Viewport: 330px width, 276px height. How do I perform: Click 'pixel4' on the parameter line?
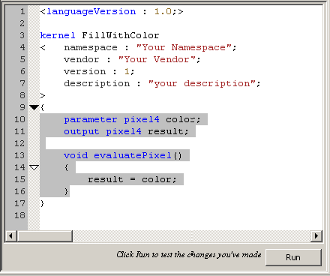click(x=142, y=119)
